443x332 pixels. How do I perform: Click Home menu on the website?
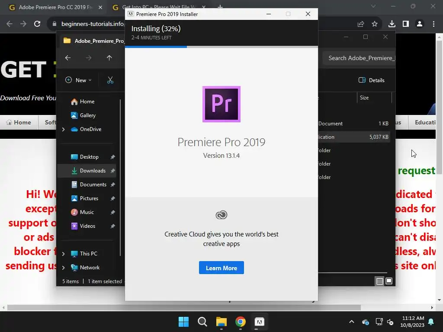pos(19,122)
